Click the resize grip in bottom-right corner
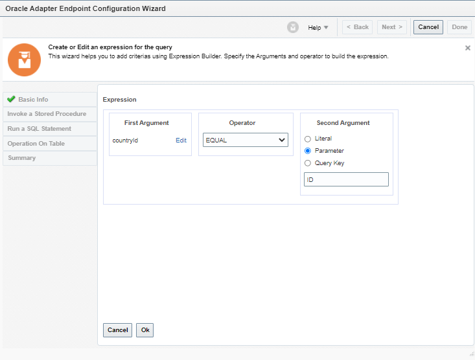Viewport: 475px width, 360px height. 471,354
